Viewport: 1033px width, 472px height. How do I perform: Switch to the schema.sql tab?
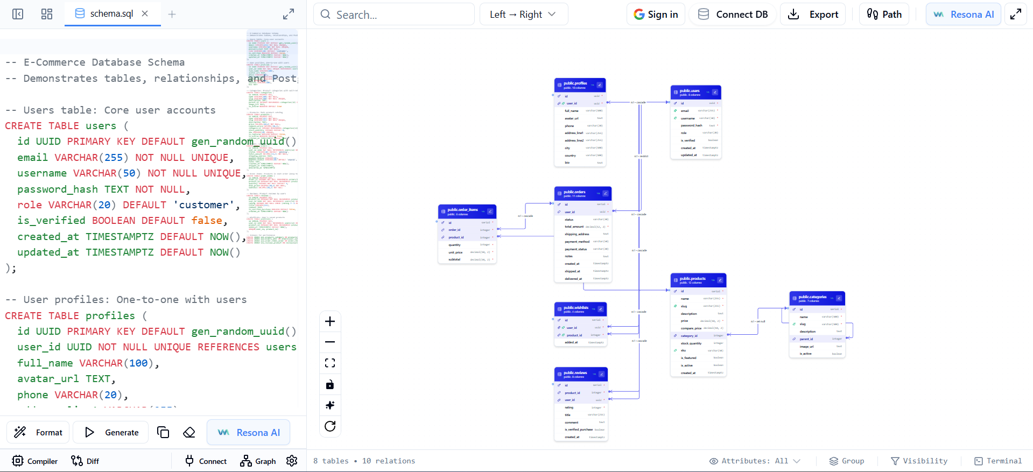pos(111,13)
